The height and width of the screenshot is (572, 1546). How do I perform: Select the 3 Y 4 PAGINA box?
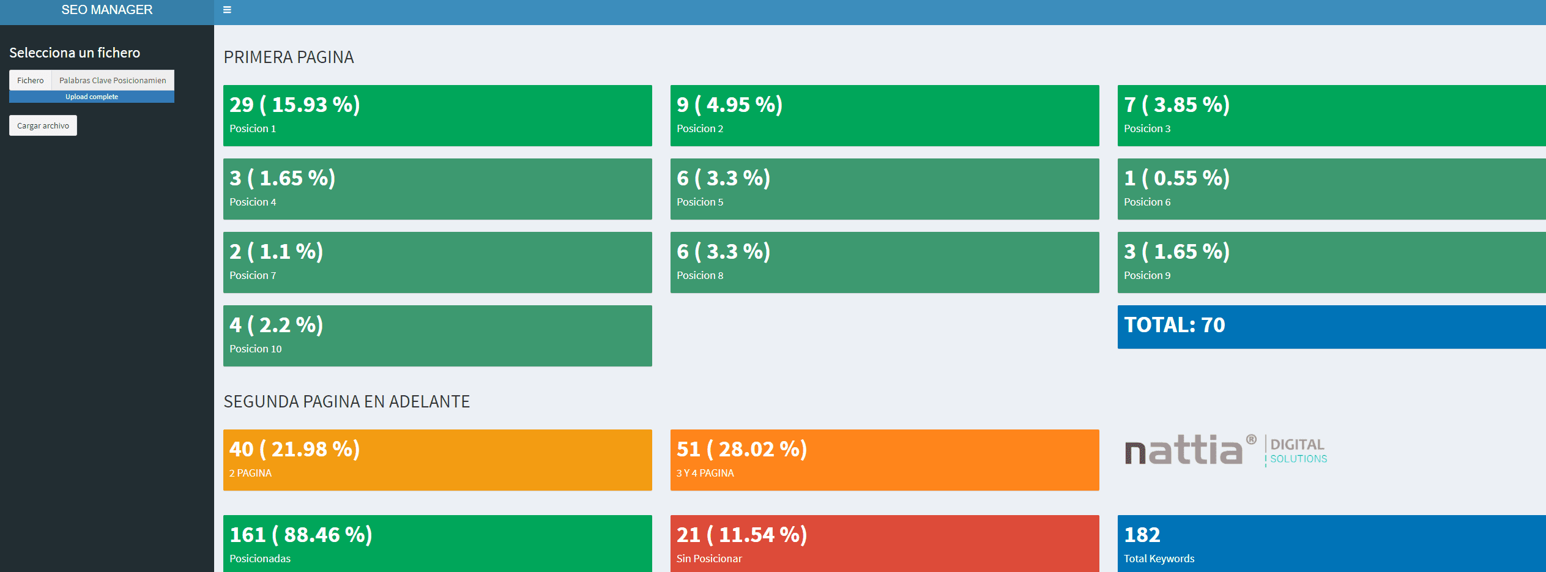point(884,460)
